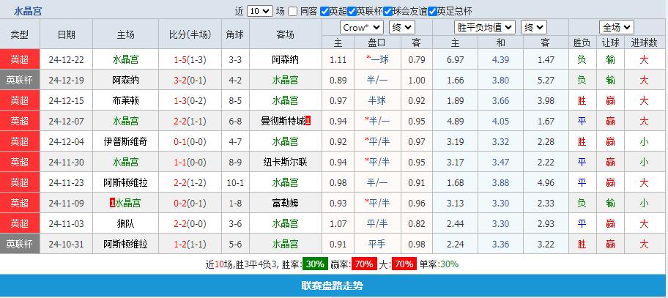Screen dimensions: 668x298
Task: Open the 1-5 score link against 阿森纳
Action: [190, 59]
